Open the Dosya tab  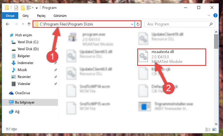click(10, 16)
